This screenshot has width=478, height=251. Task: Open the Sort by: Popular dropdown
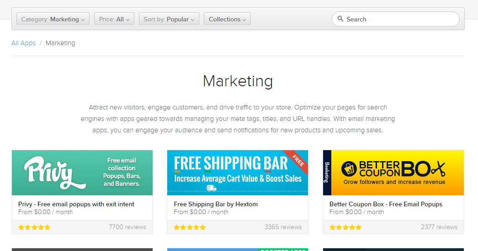click(169, 19)
